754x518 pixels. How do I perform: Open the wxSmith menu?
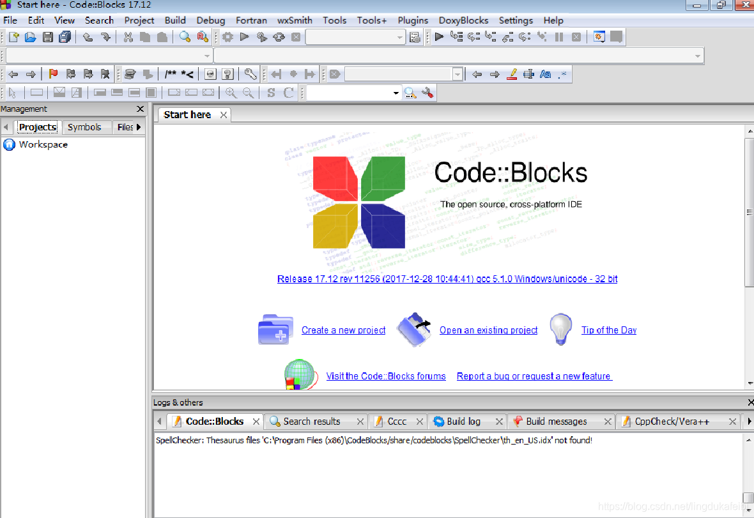tap(295, 20)
